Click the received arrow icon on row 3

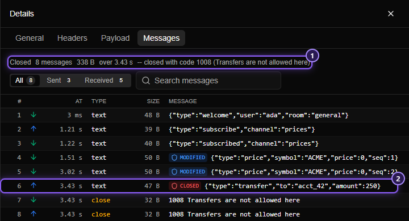pyautogui.click(x=34, y=143)
